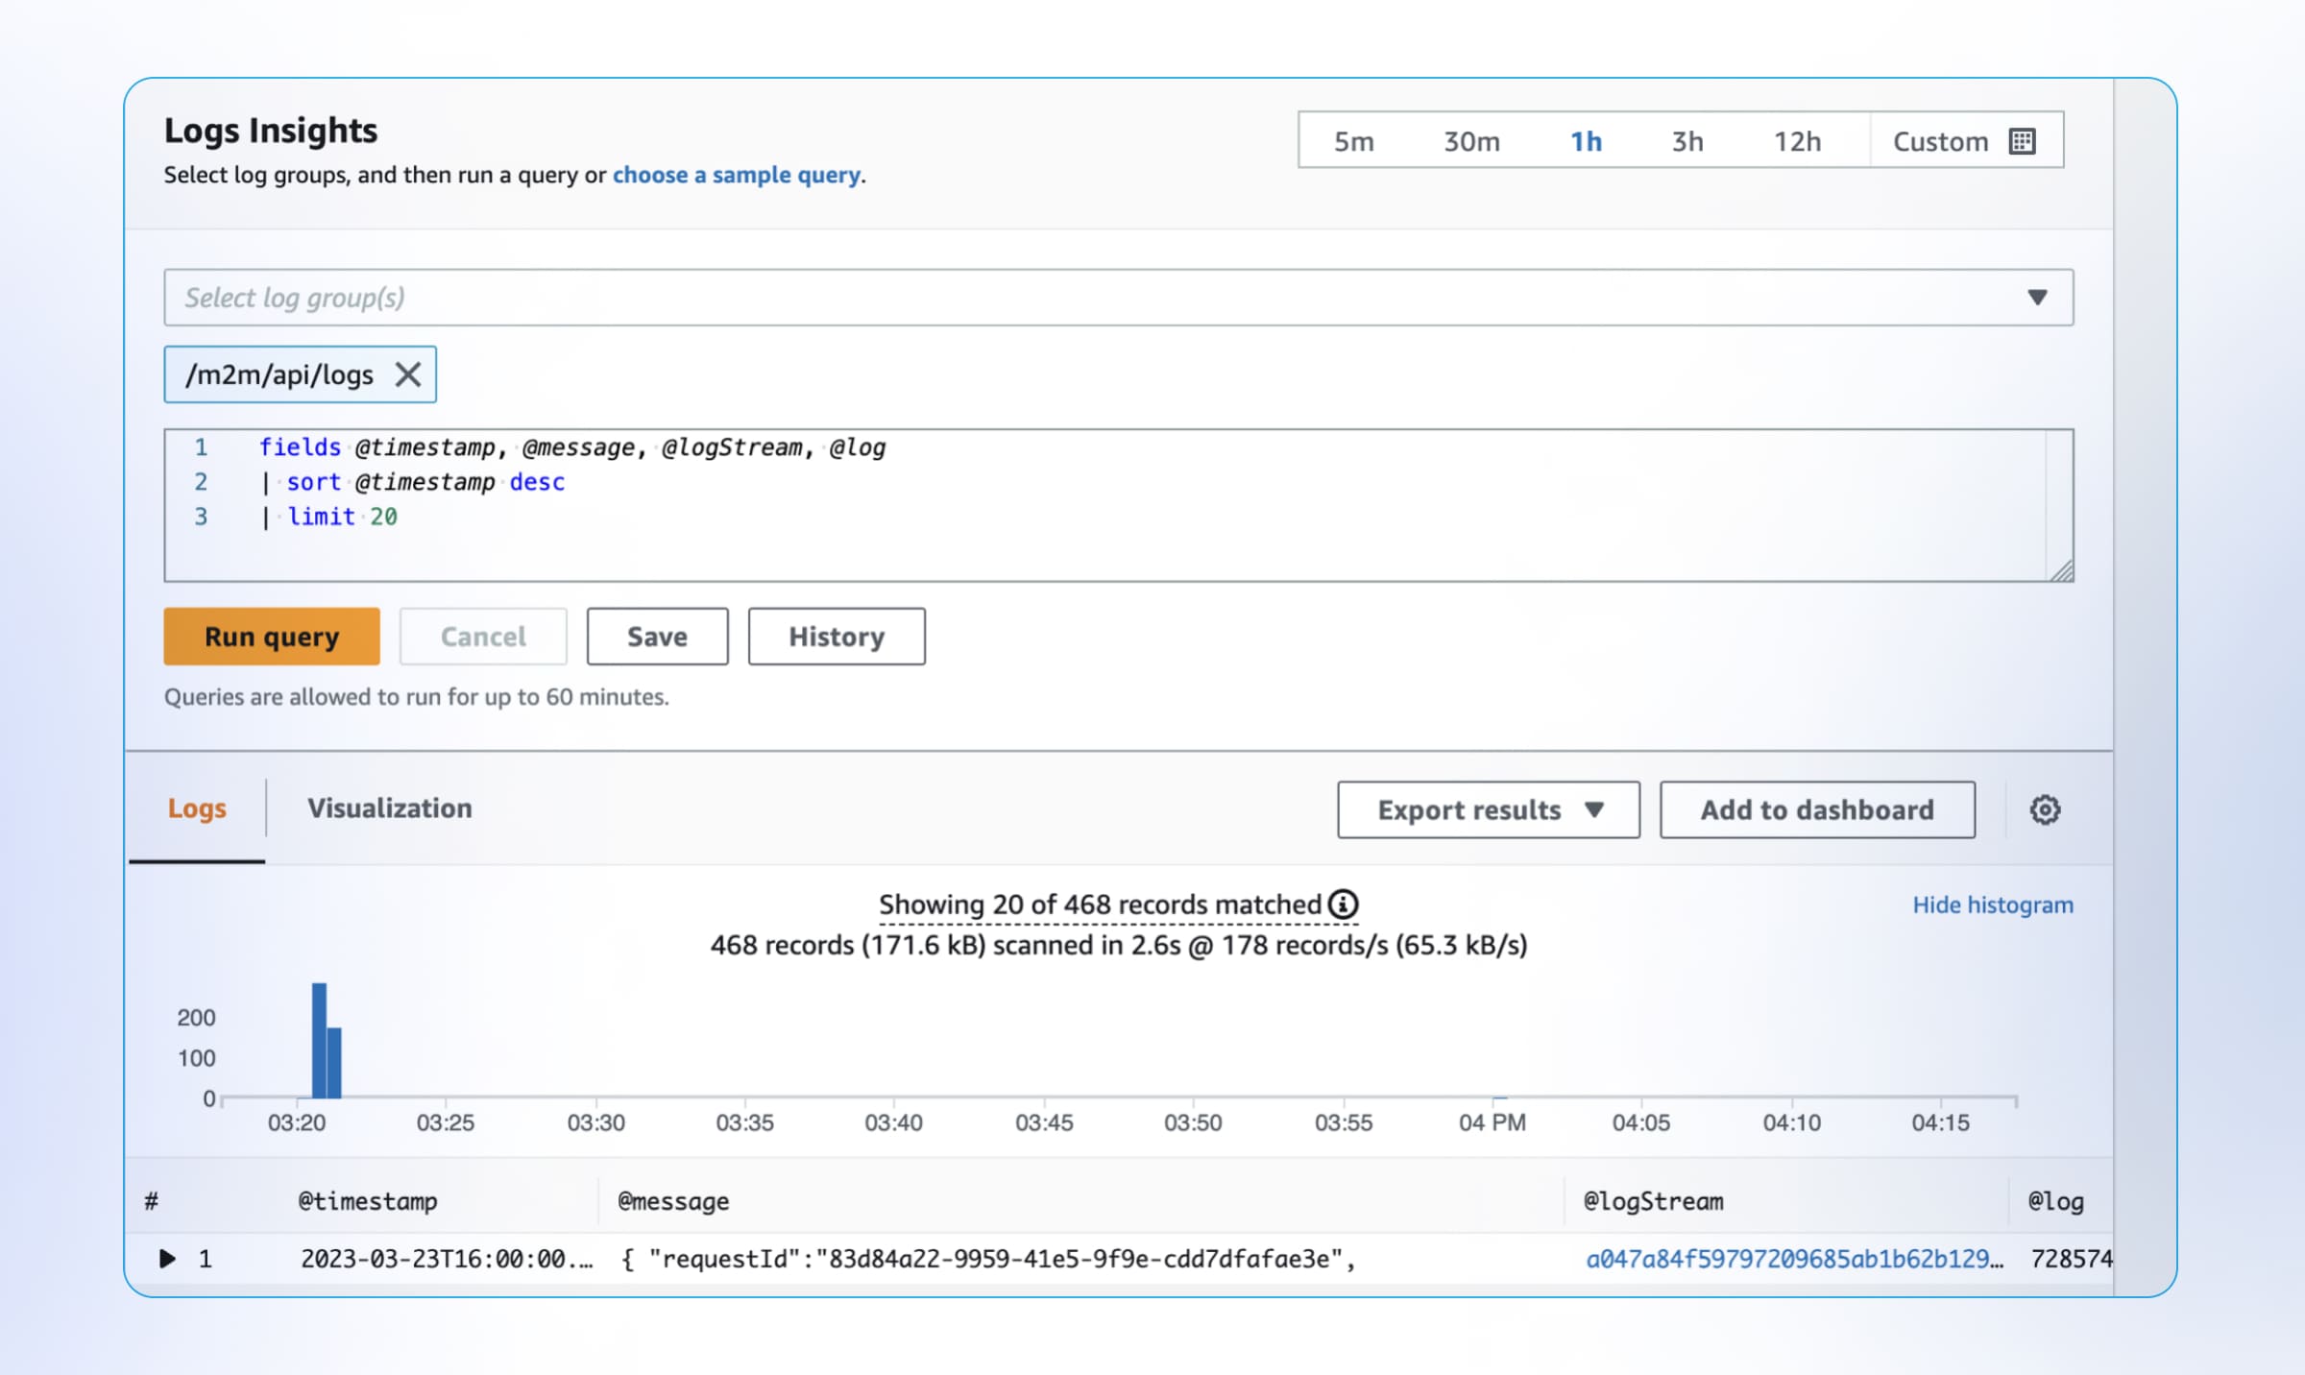Click inside the Select log group(s) field
2305x1375 pixels.
pyautogui.click(x=1119, y=298)
